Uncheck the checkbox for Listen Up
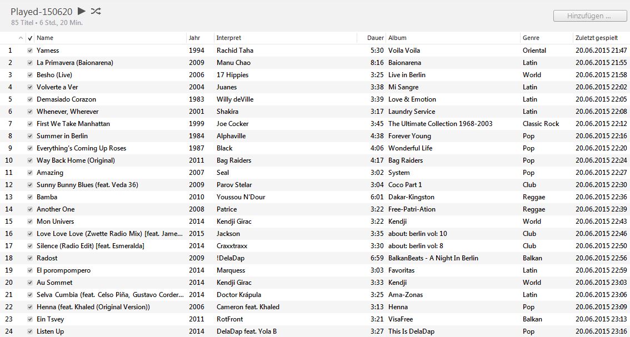 click(30, 331)
